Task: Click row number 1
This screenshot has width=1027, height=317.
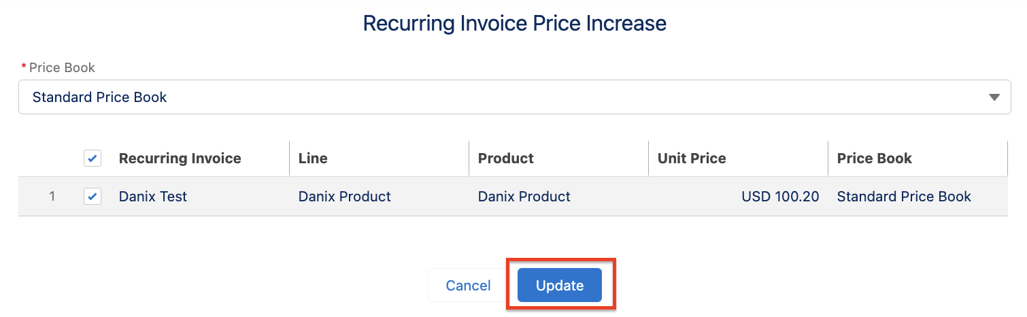Action: pyautogui.click(x=52, y=197)
